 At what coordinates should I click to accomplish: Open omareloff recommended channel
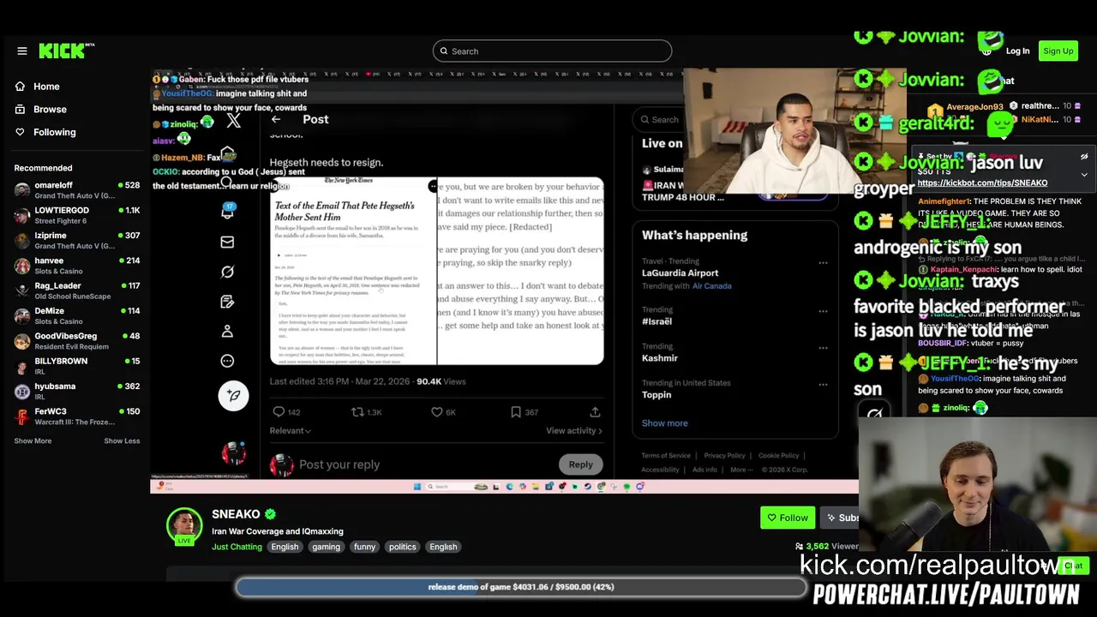(77, 190)
